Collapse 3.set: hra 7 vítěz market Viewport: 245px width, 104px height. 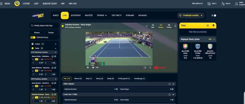click(x=173, y=94)
